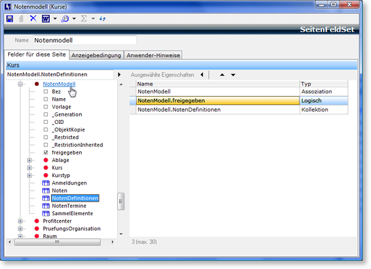Open the dropdown arrow next to Word icon
Viewport: 371px width, 269px height.
pos(55,18)
